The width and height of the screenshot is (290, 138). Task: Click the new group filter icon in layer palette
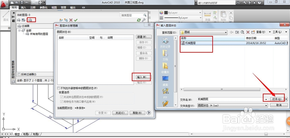coord(24,20)
